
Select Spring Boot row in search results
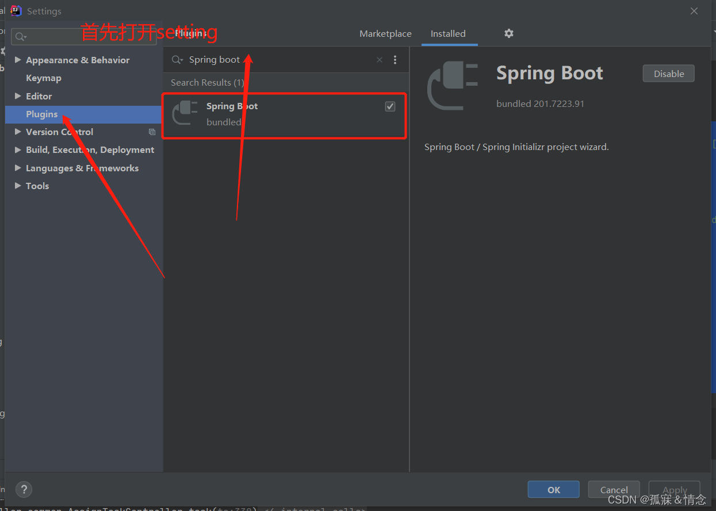[285, 115]
